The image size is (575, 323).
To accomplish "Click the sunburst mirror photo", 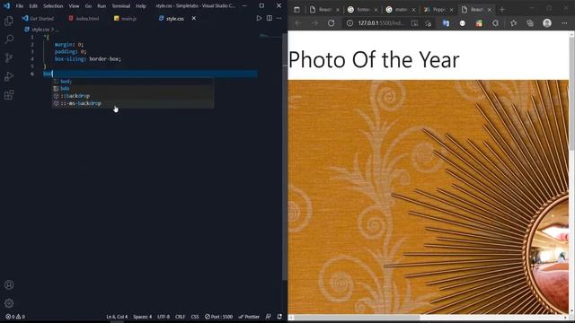I will pos(429,196).
